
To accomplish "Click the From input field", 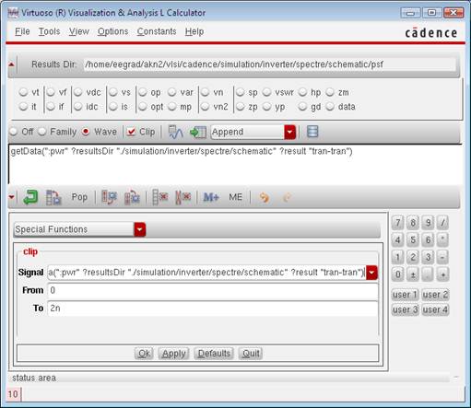I will coord(213,290).
